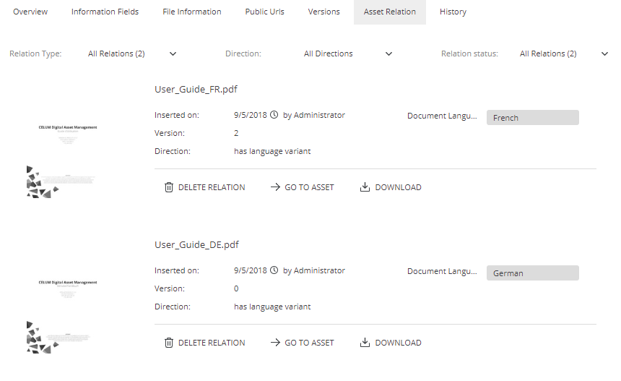Image resolution: width=621 pixels, height=381 pixels.
Task: Click date 9/5/2018 for User_Guide_FR.pdf
Action: pyautogui.click(x=251, y=115)
